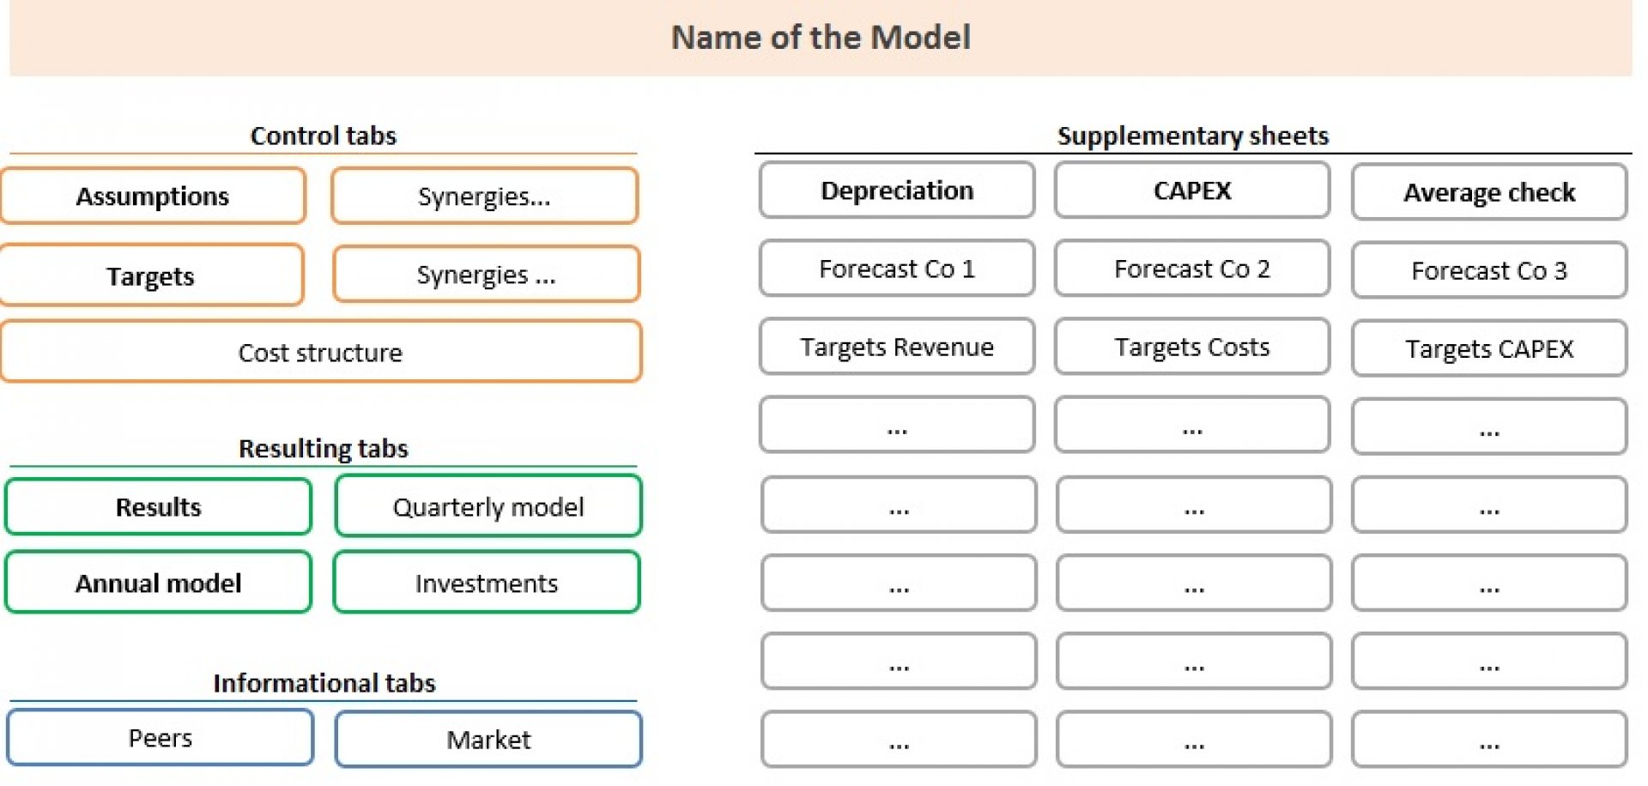Open the Quarterly model sheet

488,506
